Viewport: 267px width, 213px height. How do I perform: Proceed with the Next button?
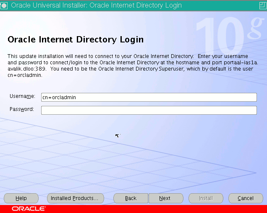click(166, 198)
